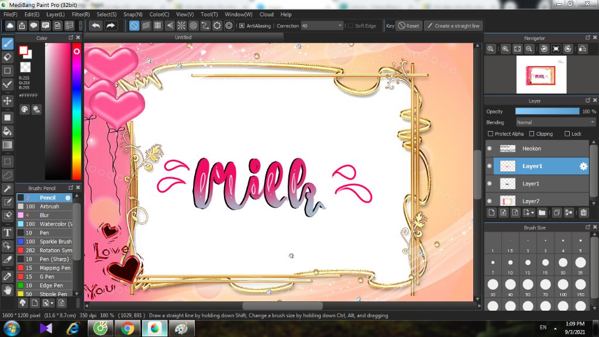
Task: Enable radial snap guide
Action: [x=181, y=26]
